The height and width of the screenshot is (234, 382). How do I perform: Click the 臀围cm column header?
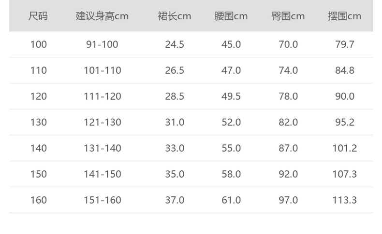[288, 16]
